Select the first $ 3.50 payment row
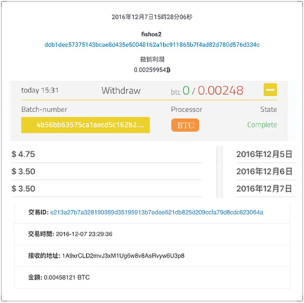 (x=107, y=171)
